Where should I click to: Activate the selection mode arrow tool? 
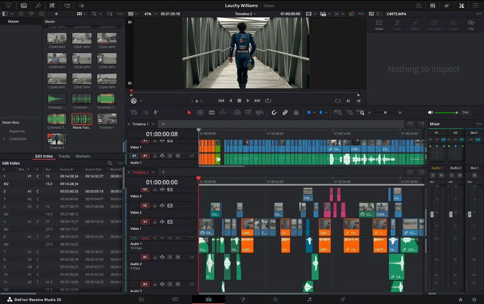(189, 113)
